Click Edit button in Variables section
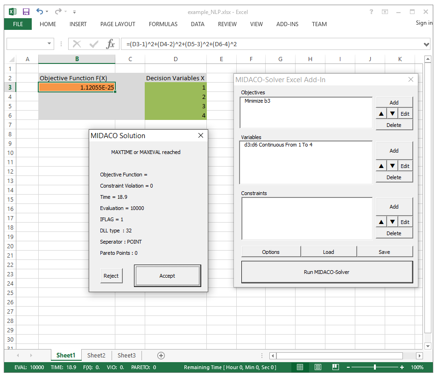The width and height of the screenshot is (437, 378). pyautogui.click(x=405, y=166)
